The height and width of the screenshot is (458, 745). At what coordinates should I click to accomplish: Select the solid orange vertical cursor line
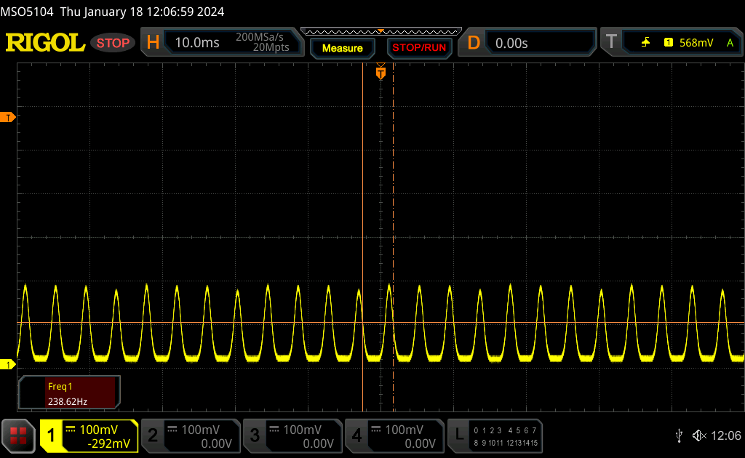point(362,218)
